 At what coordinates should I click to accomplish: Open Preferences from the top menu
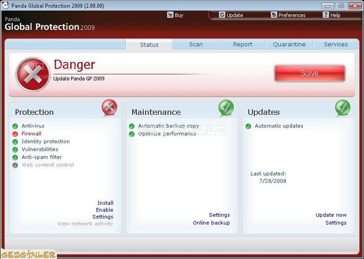292,15
